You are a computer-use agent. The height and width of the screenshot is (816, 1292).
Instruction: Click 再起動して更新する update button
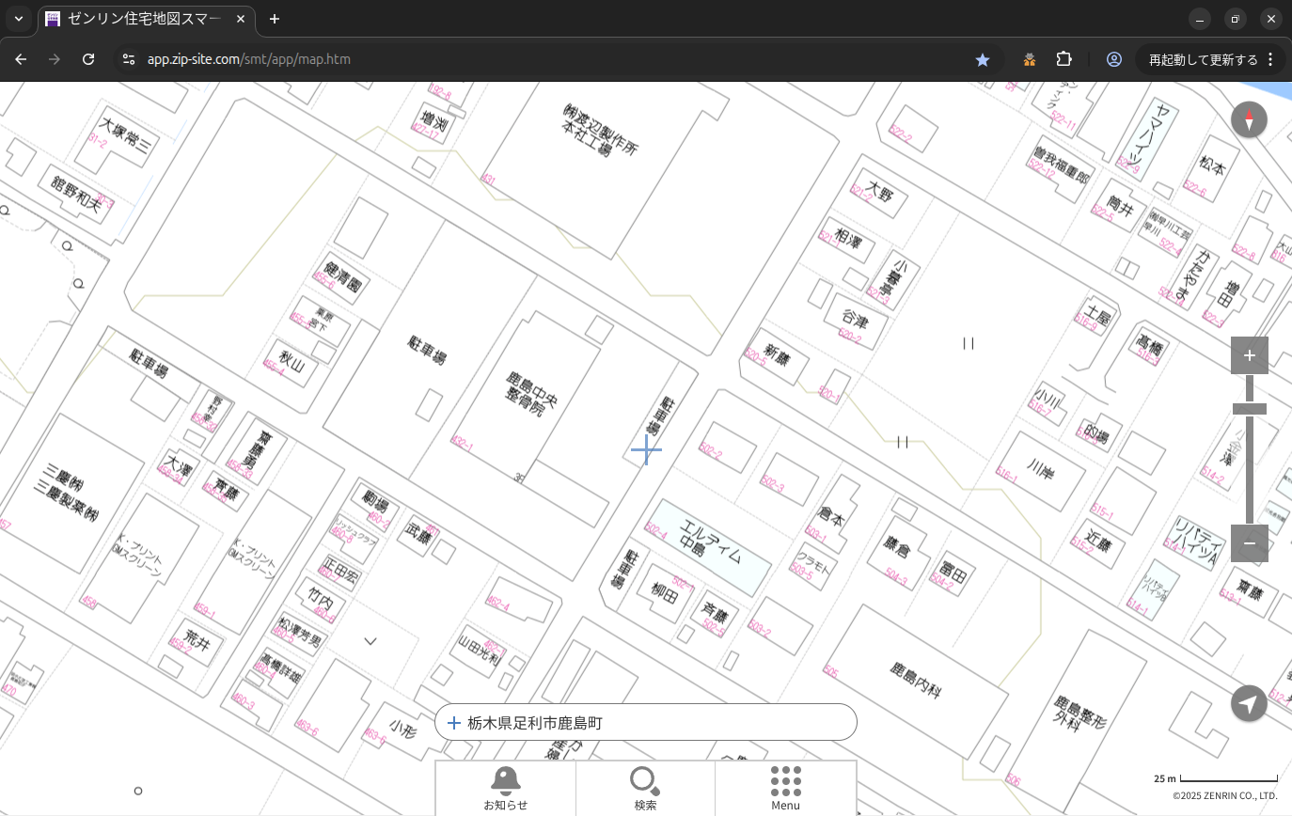pyautogui.click(x=1203, y=59)
